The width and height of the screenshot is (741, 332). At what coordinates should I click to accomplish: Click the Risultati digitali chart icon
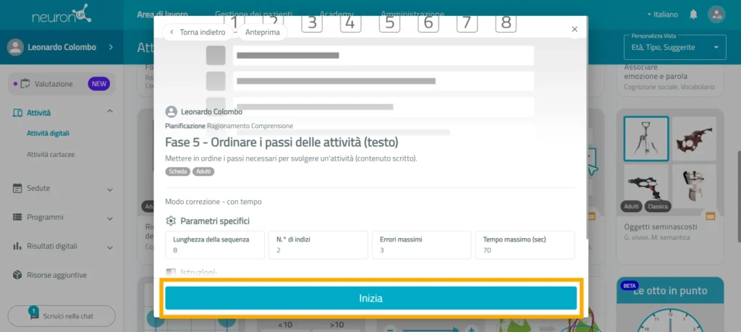click(x=17, y=246)
